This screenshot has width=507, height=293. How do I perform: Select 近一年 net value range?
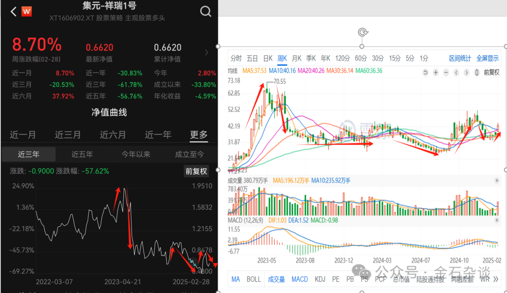point(158,135)
